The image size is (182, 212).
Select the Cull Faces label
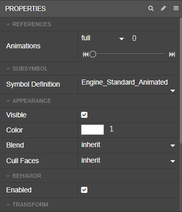tap(23, 161)
